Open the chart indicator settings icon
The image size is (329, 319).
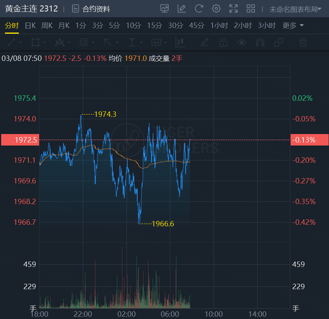click(164, 8)
